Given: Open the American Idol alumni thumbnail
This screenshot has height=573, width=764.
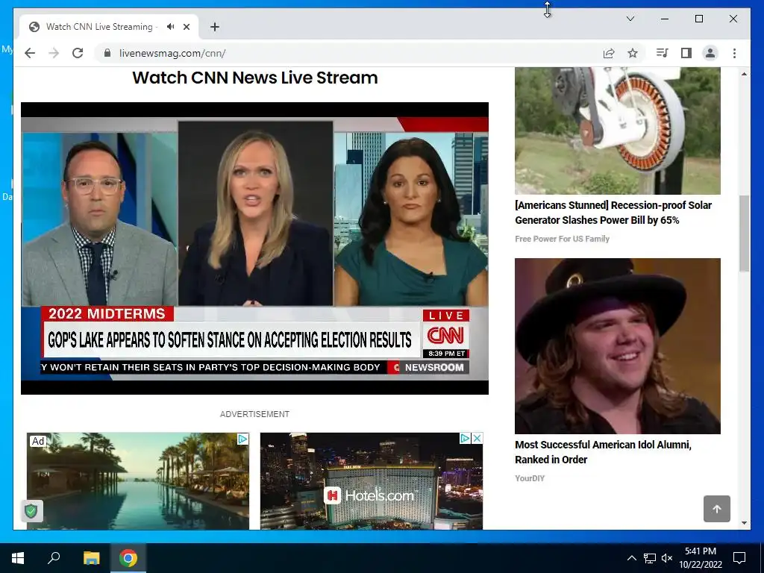Looking at the screenshot, I should [x=617, y=346].
